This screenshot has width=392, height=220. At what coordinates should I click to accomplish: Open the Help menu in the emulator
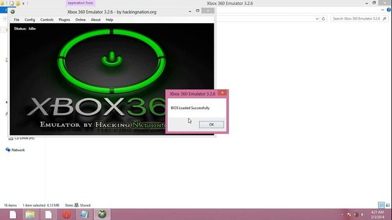[x=109, y=20]
